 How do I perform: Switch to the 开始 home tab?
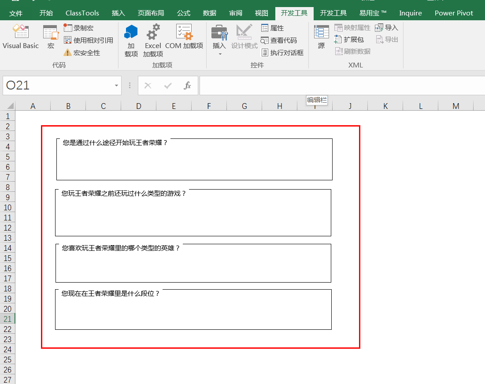coord(46,13)
